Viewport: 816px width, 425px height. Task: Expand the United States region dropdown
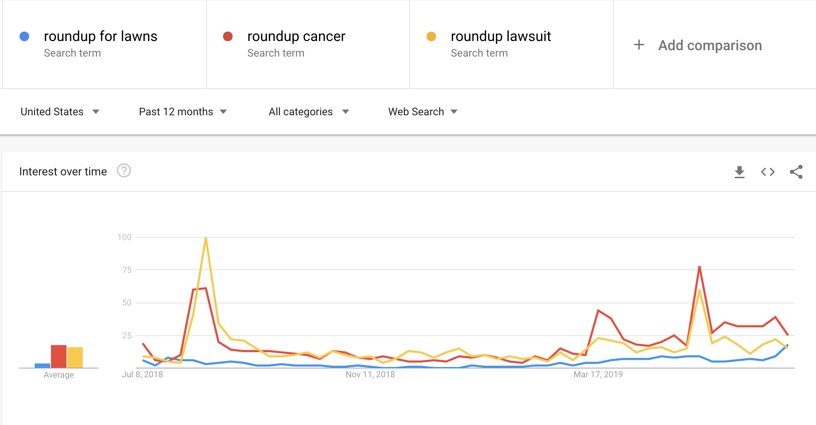tap(60, 112)
